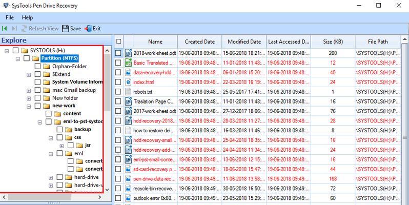
Task: Collapse the SYSTOOLS (H:) tree node
Action: click(x=7, y=51)
